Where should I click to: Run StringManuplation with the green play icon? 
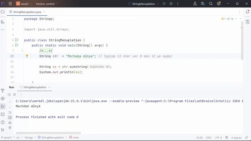pyautogui.click(x=164, y=4)
